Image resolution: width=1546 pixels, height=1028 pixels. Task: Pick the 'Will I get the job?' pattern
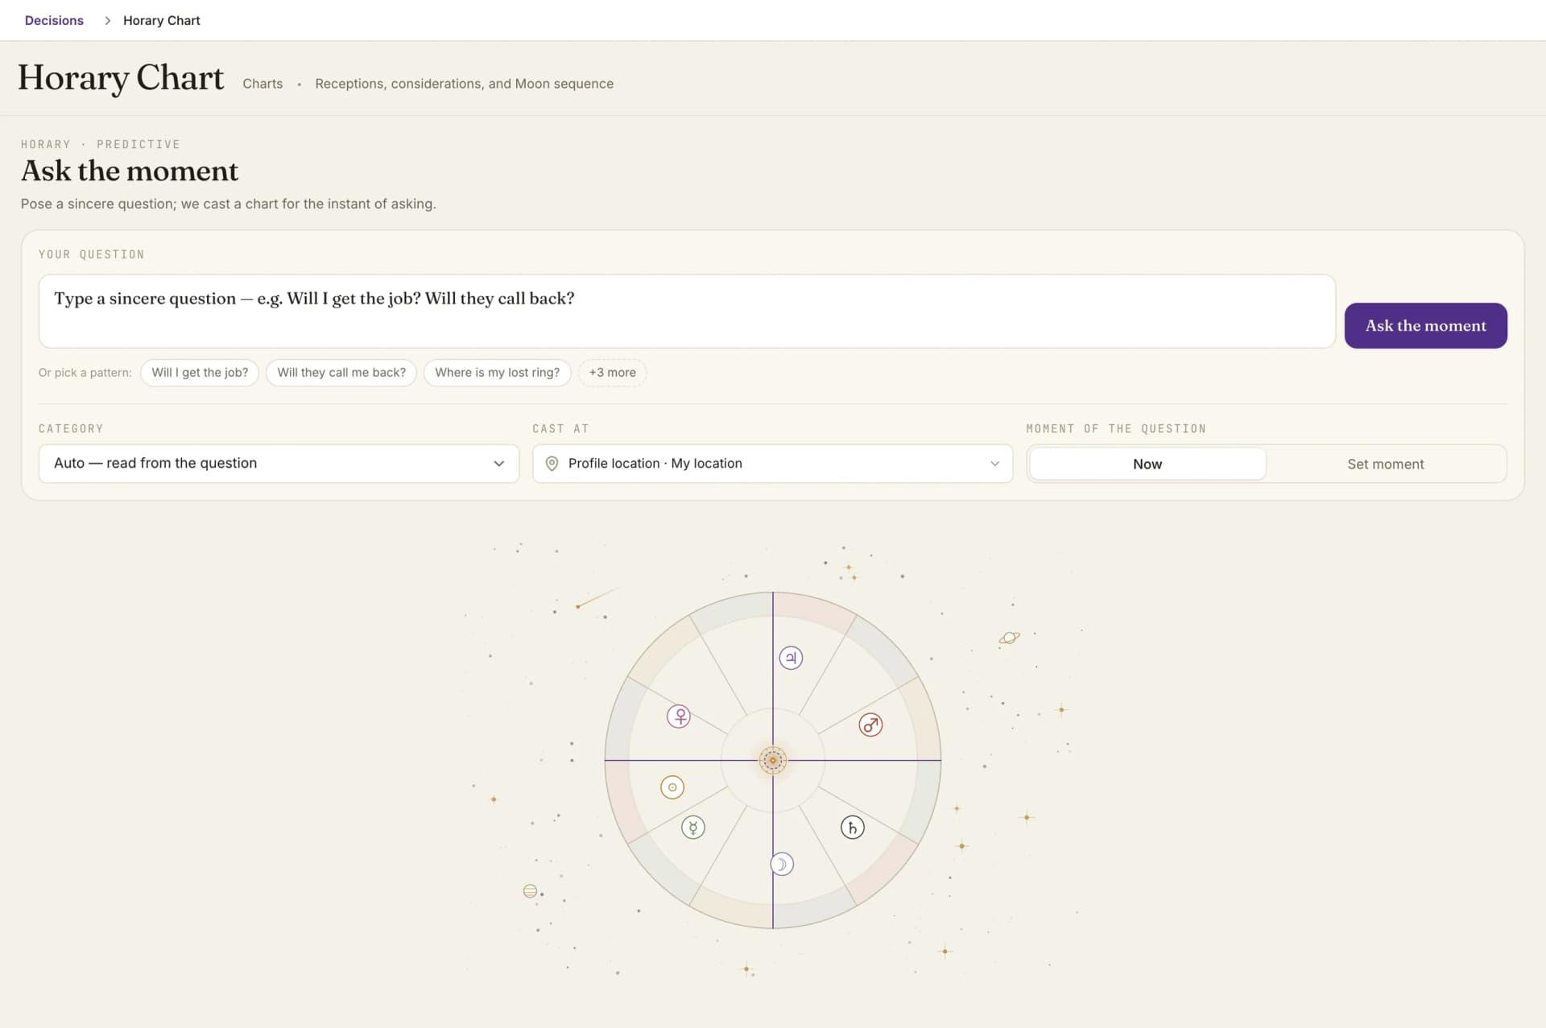[200, 373]
